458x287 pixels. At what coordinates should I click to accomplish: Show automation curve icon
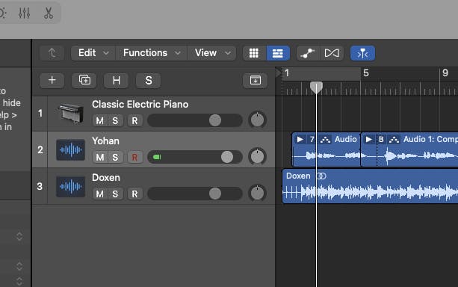click(308, 53)
